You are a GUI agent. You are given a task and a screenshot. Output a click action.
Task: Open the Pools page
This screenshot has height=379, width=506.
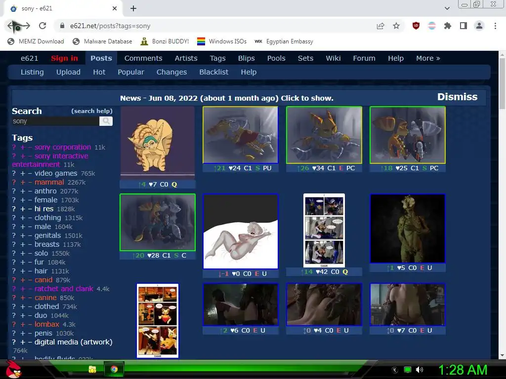click(276, 58)
